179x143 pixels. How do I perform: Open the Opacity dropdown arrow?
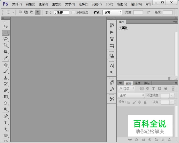172,95
